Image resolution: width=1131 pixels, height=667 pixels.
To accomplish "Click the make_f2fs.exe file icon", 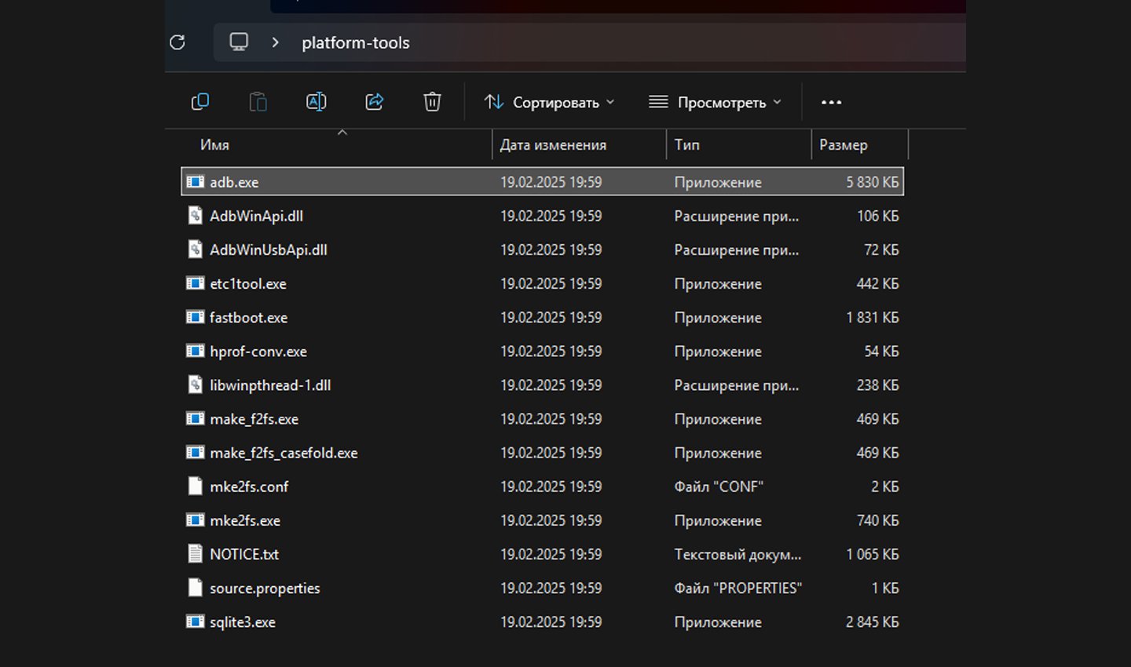I will pos(195,418).
